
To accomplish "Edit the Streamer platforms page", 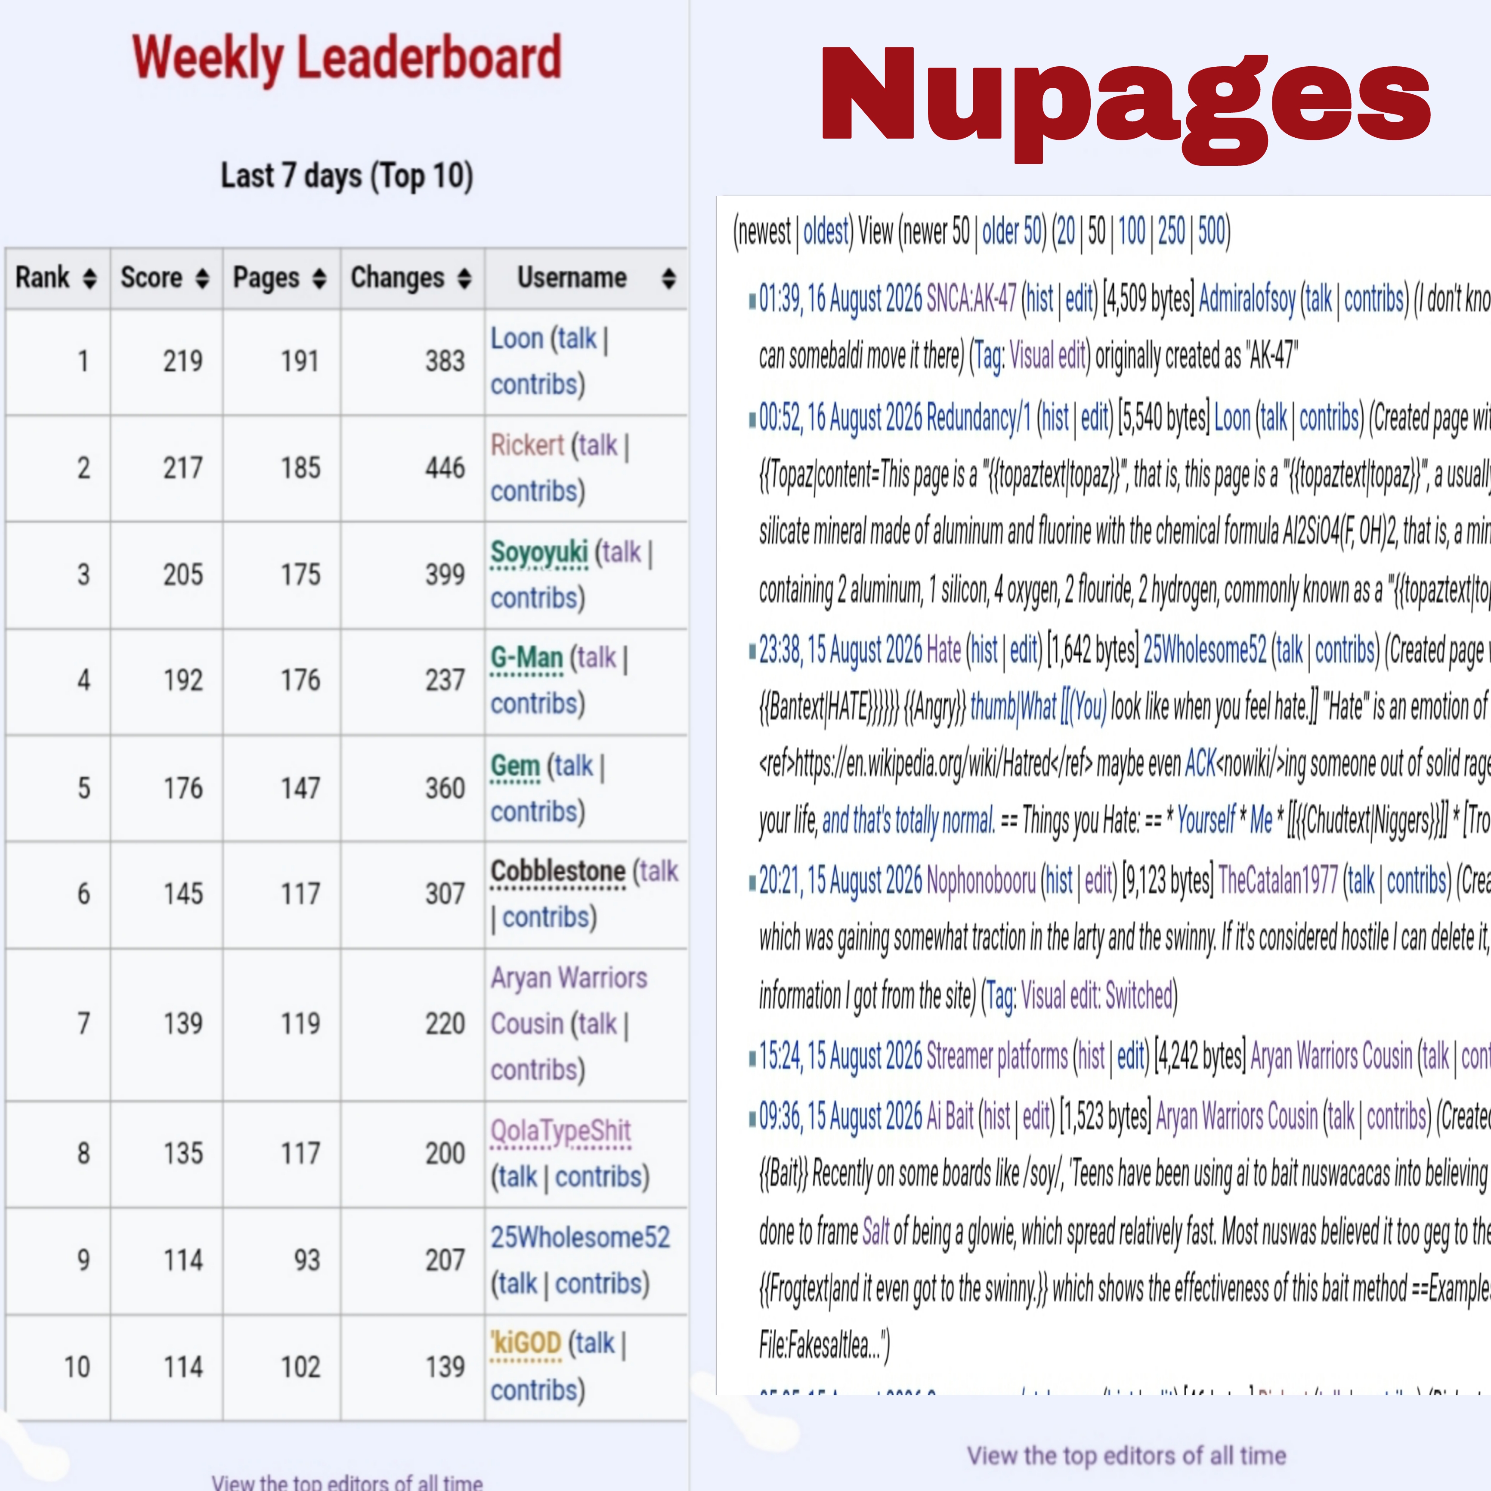I will click(x=1131, y=1056).
